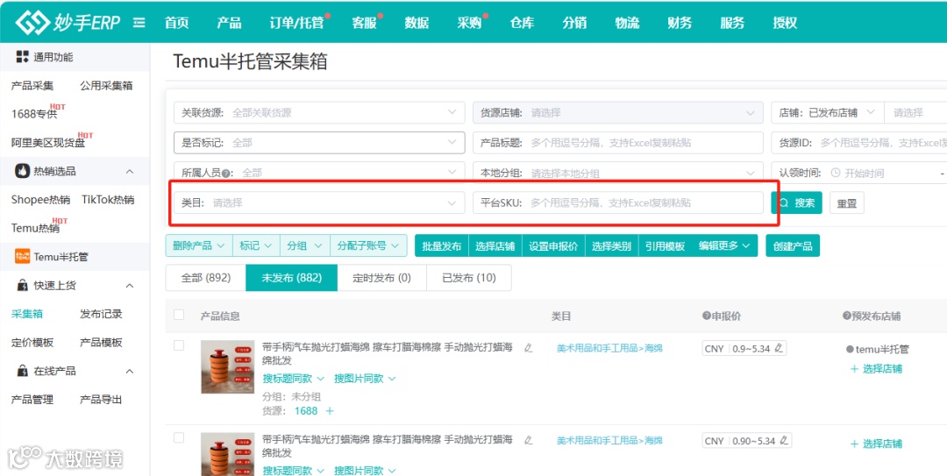Viewport: 947px width, 476px height.
Task: Open 发布记录 in sidebar
Action: (x=102, y=314)
